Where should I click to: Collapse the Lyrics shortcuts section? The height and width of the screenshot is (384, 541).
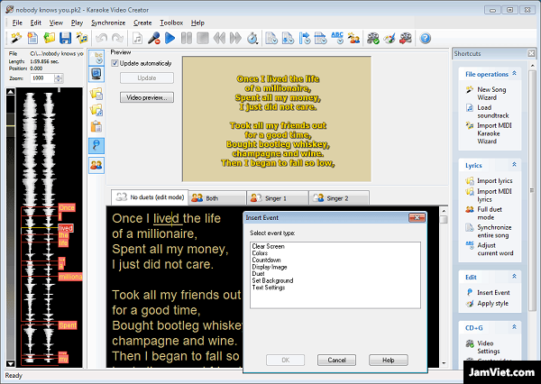pyautogui.click(x=514, y=165)
